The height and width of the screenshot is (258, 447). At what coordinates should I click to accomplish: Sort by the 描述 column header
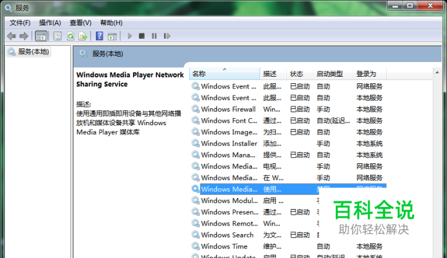273,74
